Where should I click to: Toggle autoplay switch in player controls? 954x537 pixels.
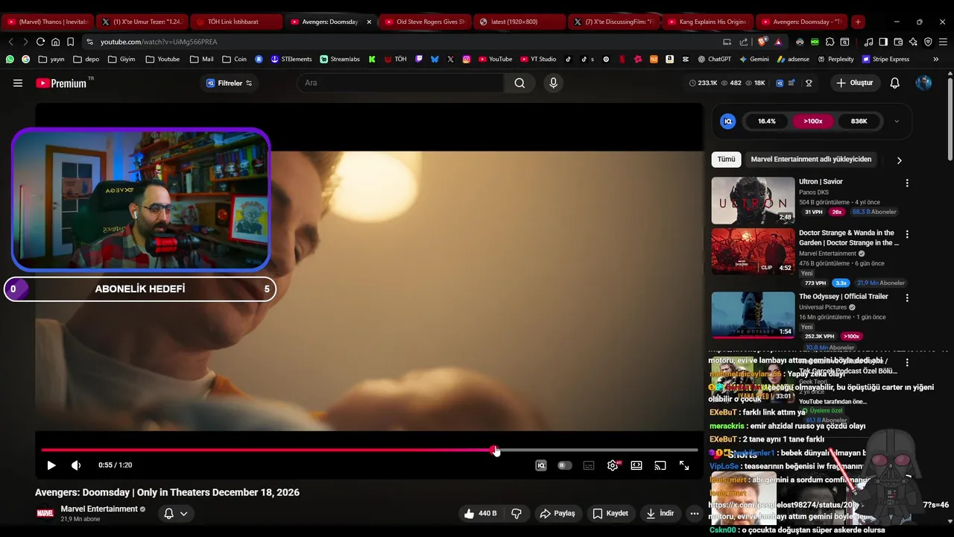(565, 465)
